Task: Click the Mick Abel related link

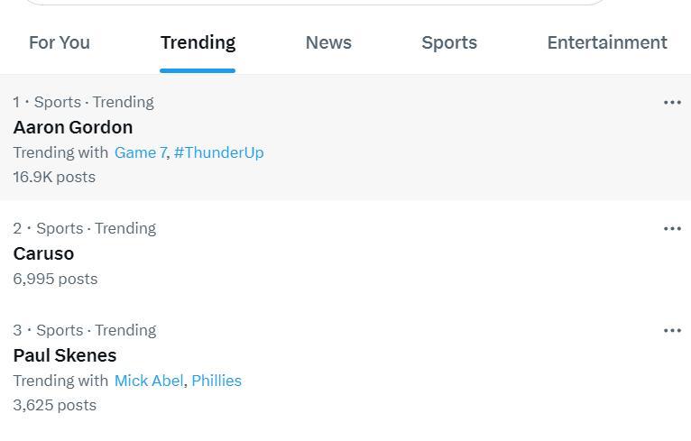Action: (x=149, y=381)
